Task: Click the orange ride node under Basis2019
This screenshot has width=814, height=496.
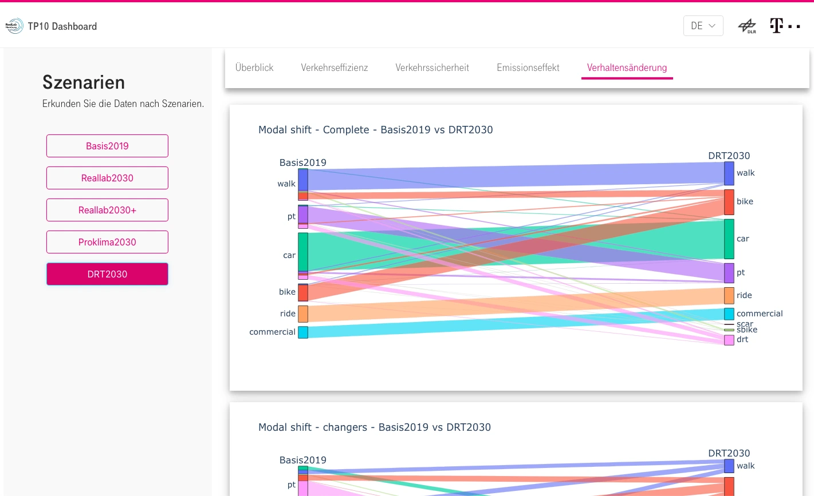Action: coord(302,314)
